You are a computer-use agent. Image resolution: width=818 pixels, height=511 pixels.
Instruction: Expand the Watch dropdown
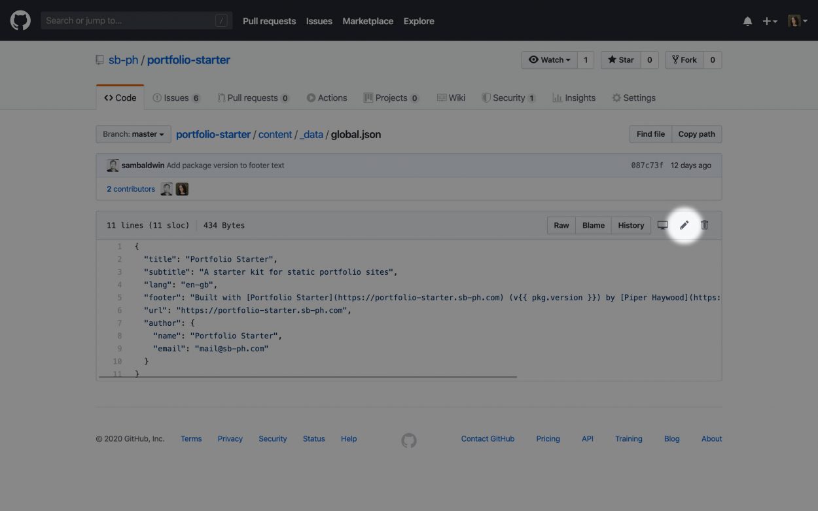[x=550, y=60]
